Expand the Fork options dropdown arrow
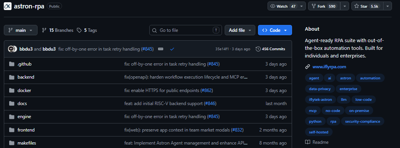400x148 pixels. tap(345, 6)
